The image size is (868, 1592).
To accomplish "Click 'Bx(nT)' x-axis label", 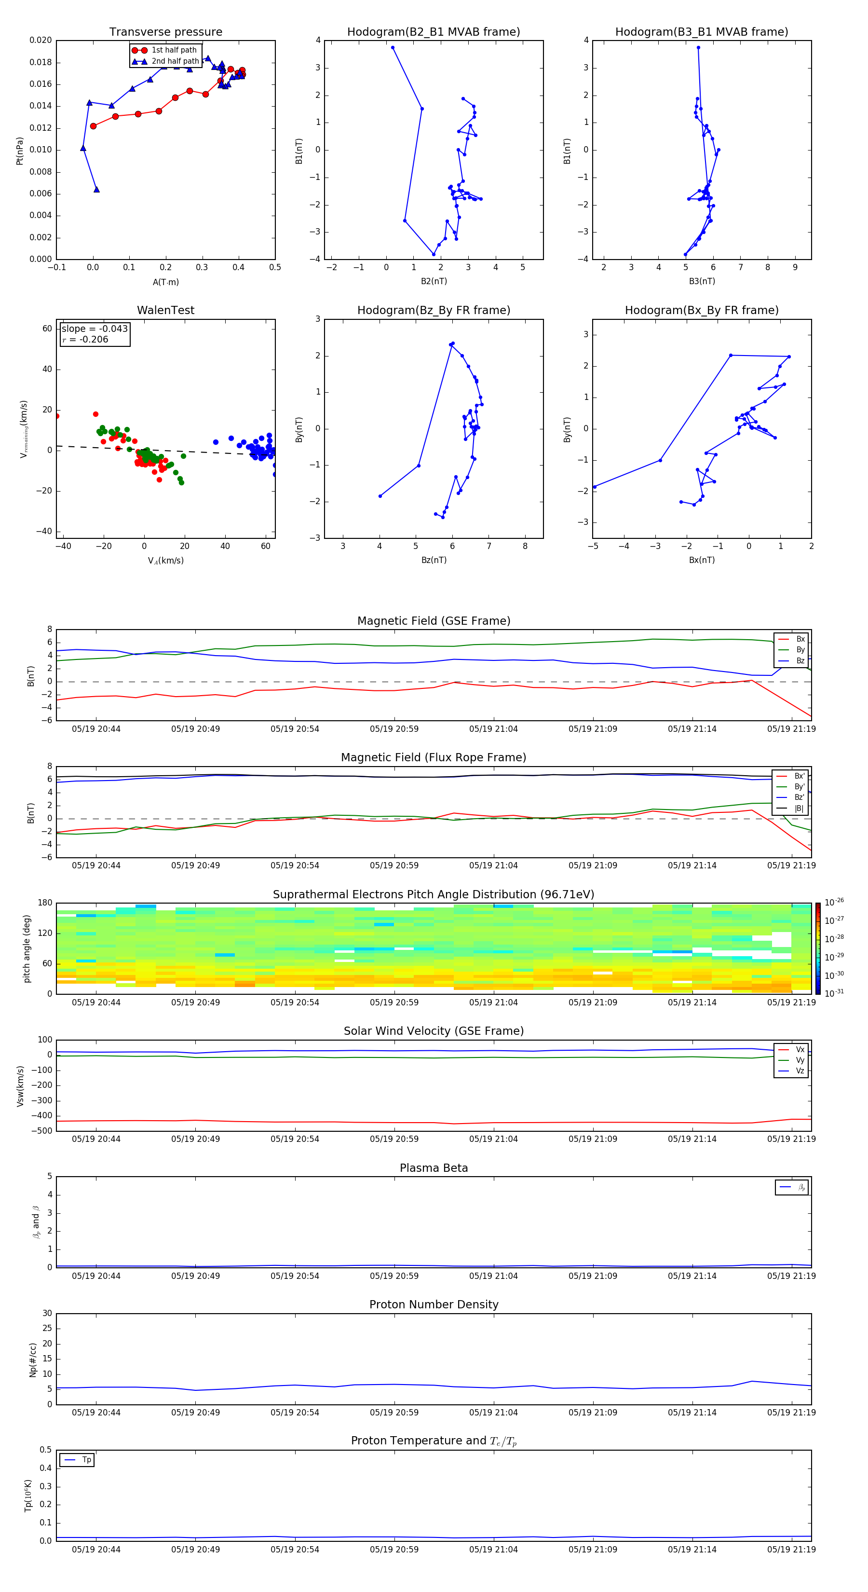I will click(x=702, y=560).
